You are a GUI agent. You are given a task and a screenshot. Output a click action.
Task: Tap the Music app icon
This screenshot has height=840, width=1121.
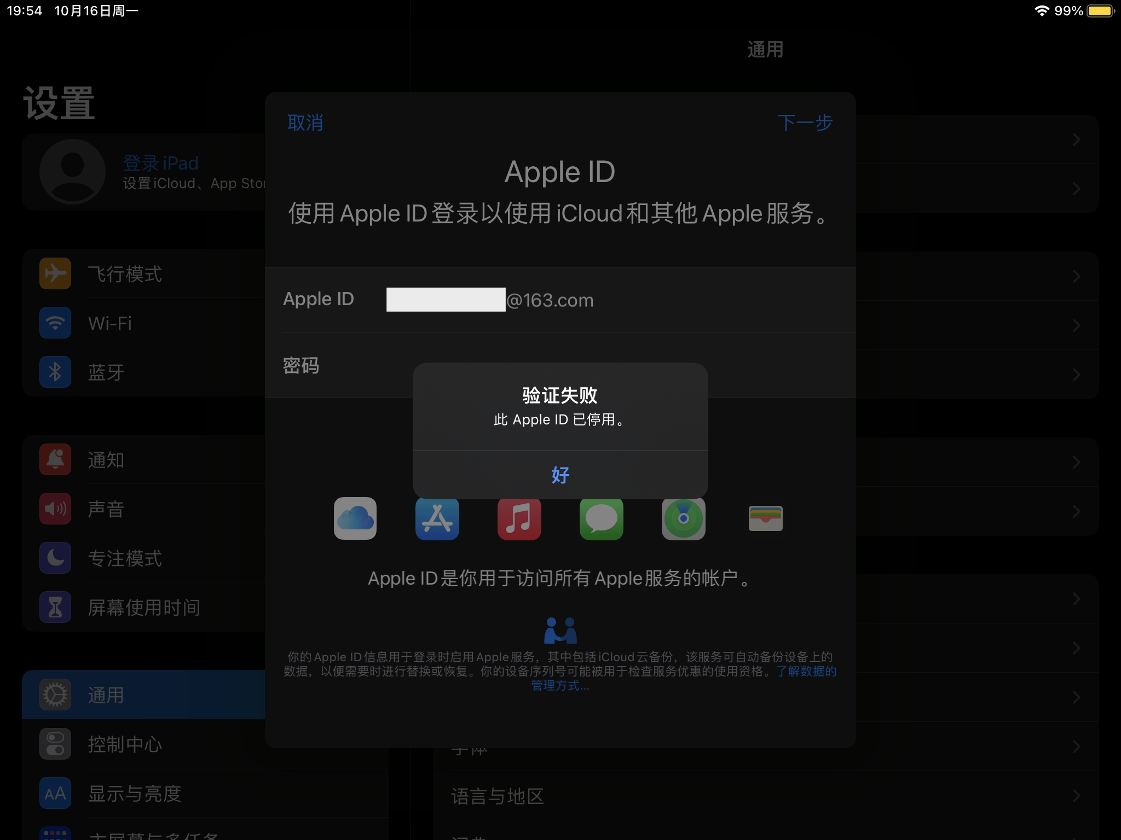click(x=519, y=518)
